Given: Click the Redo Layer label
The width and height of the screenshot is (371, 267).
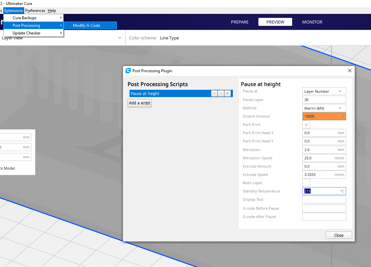Looking at the screenshot, I should click(252, 183).
